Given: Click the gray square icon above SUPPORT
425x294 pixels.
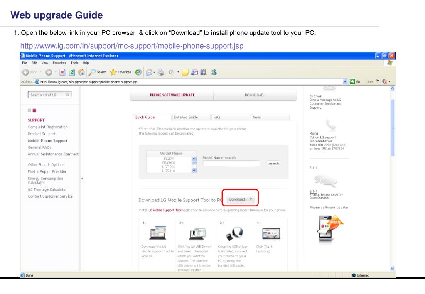Looking at the screenshot, I should pos(29,110).
